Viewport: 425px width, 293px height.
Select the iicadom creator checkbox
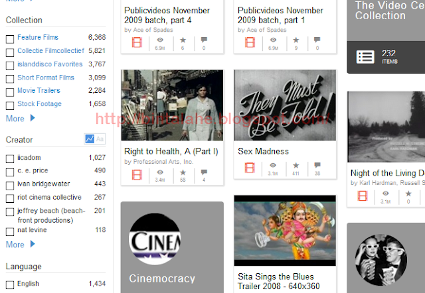click(x=10, y=159)
